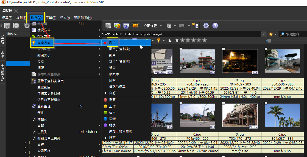Open the 工具(T) menu
Screen dimensions: 307x157
(51, 18)
